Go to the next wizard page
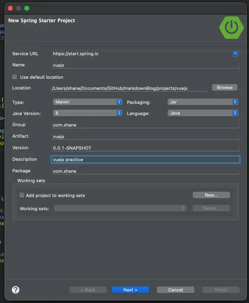 (x=130, y=290)
